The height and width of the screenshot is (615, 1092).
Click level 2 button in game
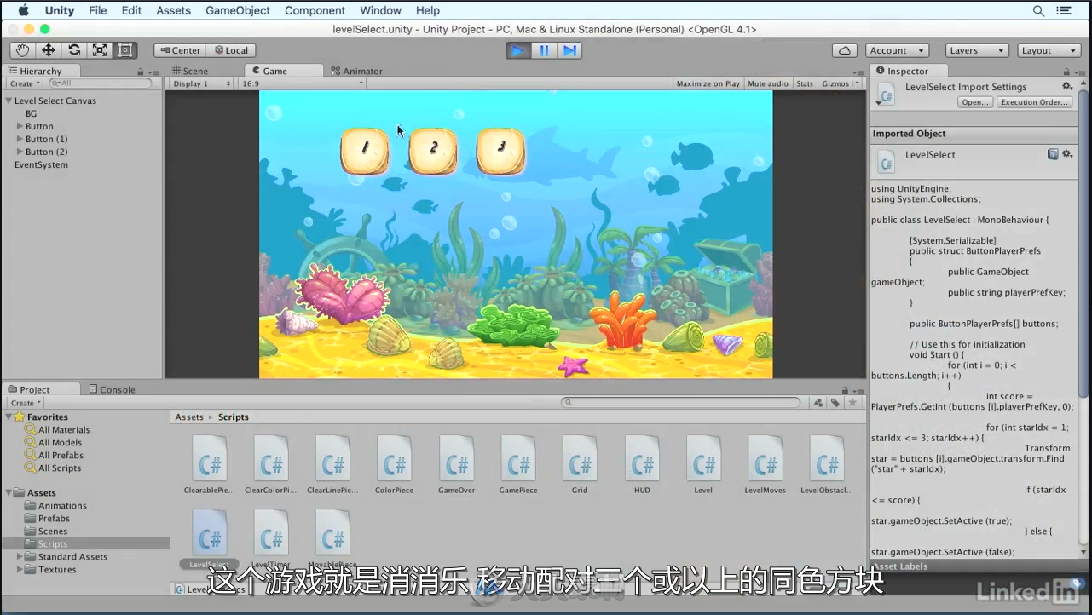pos(433,150)
